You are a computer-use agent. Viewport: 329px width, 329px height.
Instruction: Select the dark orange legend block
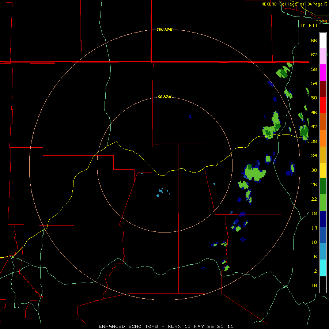(x=323, y=121)
